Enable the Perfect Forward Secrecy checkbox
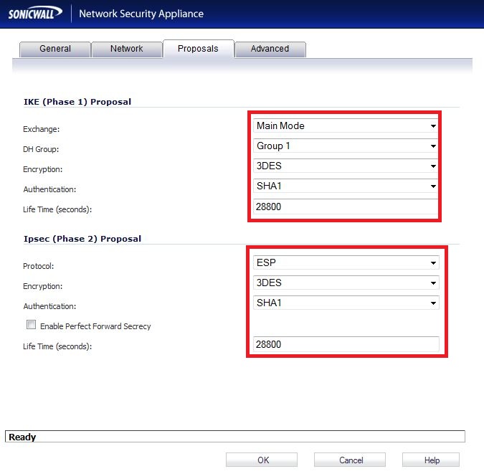This screenshot has height=474, width=484. (x=32, y=325)
